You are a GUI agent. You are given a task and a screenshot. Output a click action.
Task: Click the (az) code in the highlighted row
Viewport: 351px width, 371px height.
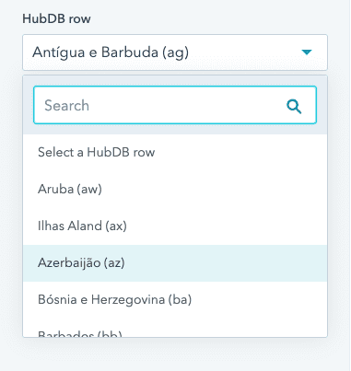point(114,263)
